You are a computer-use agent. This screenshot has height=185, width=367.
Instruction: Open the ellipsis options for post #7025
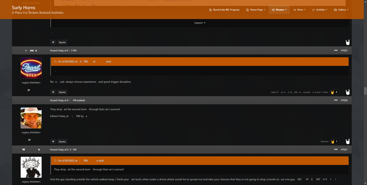coord(335,50)
